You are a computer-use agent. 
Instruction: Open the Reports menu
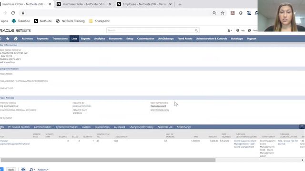tap(86, 38)
